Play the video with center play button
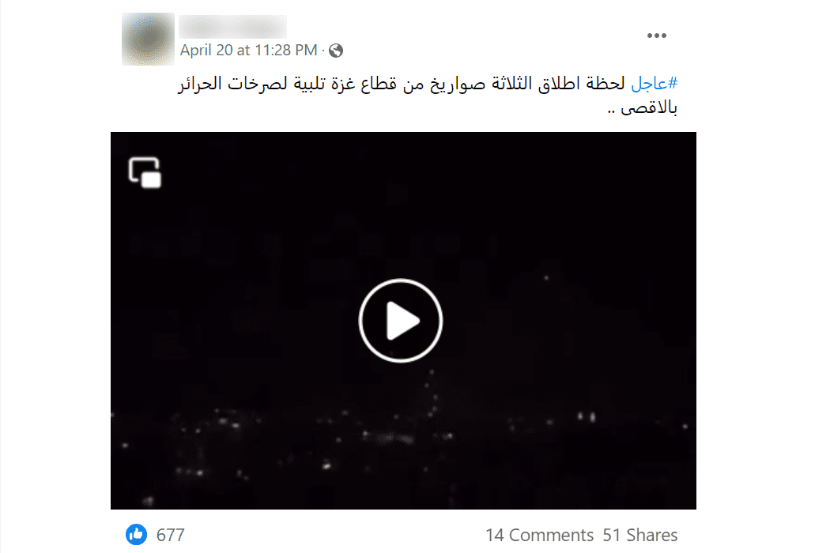The height and width of the screenshot is (553, 830). coord(401,321)
